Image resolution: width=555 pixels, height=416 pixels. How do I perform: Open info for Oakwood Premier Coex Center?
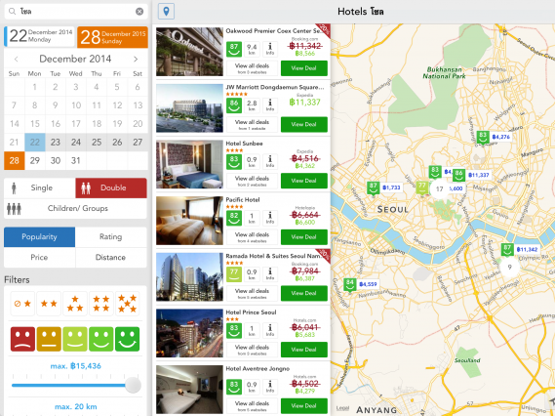[x=270, y=49]
